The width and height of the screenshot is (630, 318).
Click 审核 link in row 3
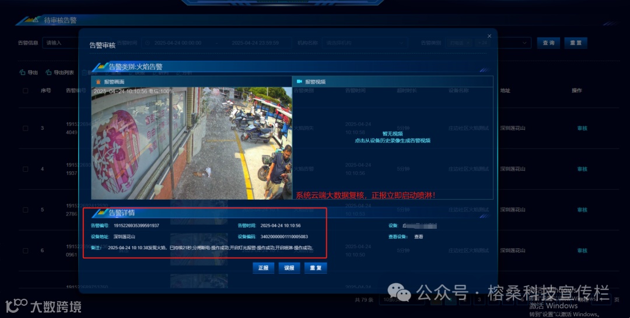click(x=582, y=128)
